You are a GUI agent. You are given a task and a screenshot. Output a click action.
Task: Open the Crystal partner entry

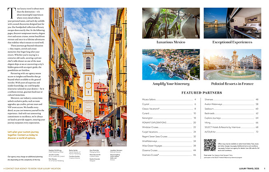(x=169, y=104)
